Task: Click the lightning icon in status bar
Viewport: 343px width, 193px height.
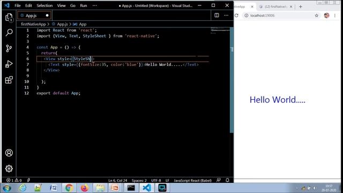Action: click(28, 180)
